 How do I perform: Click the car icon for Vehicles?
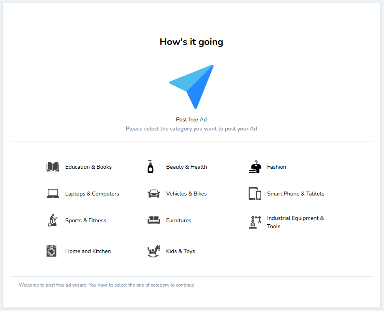[x=154, y=194]
